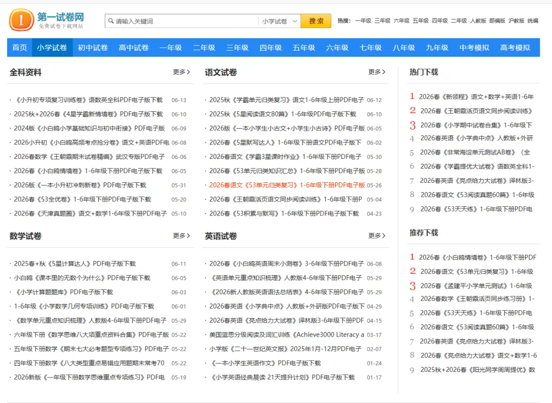Click the orange 搜索 button
The image size is (552, 403).
coord(316,21)
